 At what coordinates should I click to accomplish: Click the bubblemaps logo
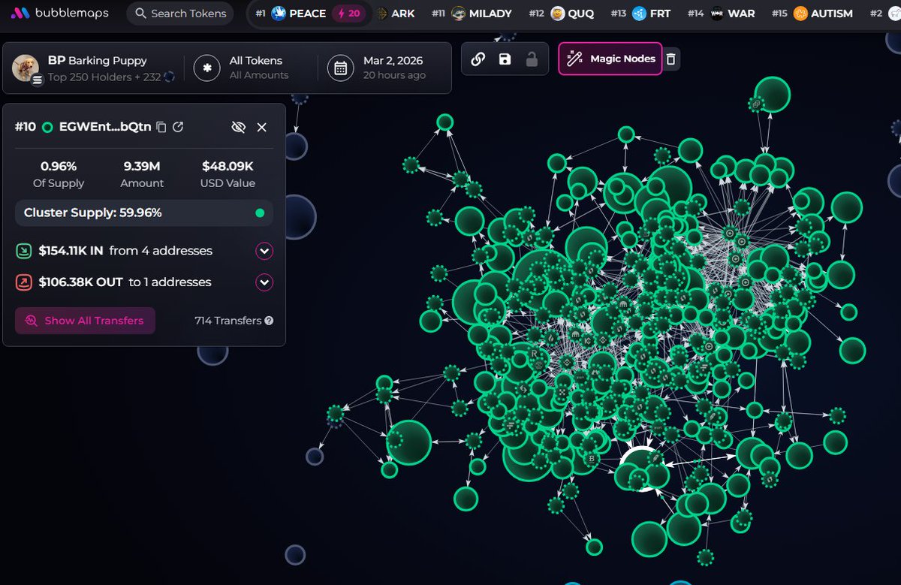tap(59, 14)
